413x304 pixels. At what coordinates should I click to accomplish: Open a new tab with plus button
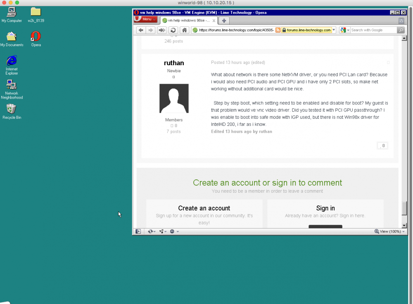tap(224, 21)
